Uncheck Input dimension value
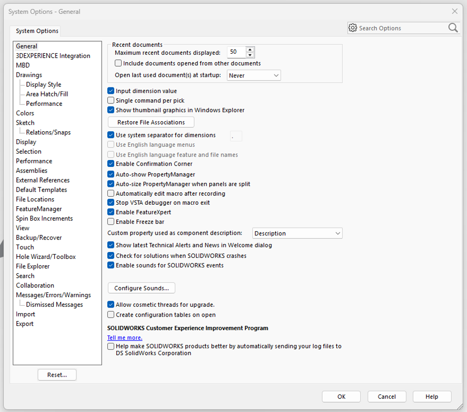467x412 pixels. [111, 91]
